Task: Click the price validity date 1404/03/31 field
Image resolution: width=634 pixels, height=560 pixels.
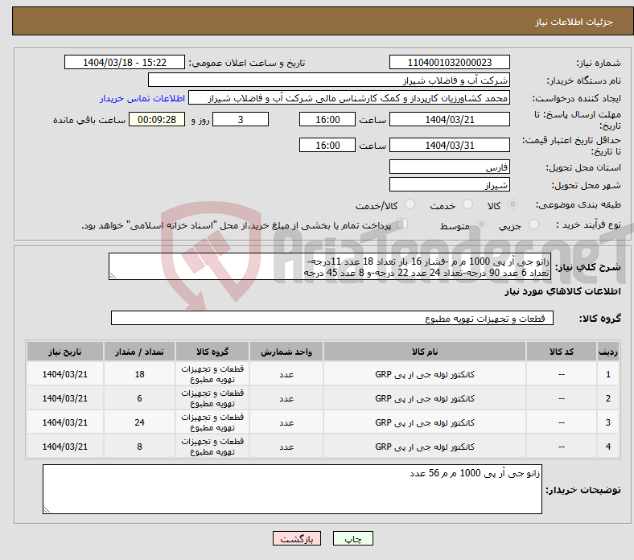Action: coord(449,145)
